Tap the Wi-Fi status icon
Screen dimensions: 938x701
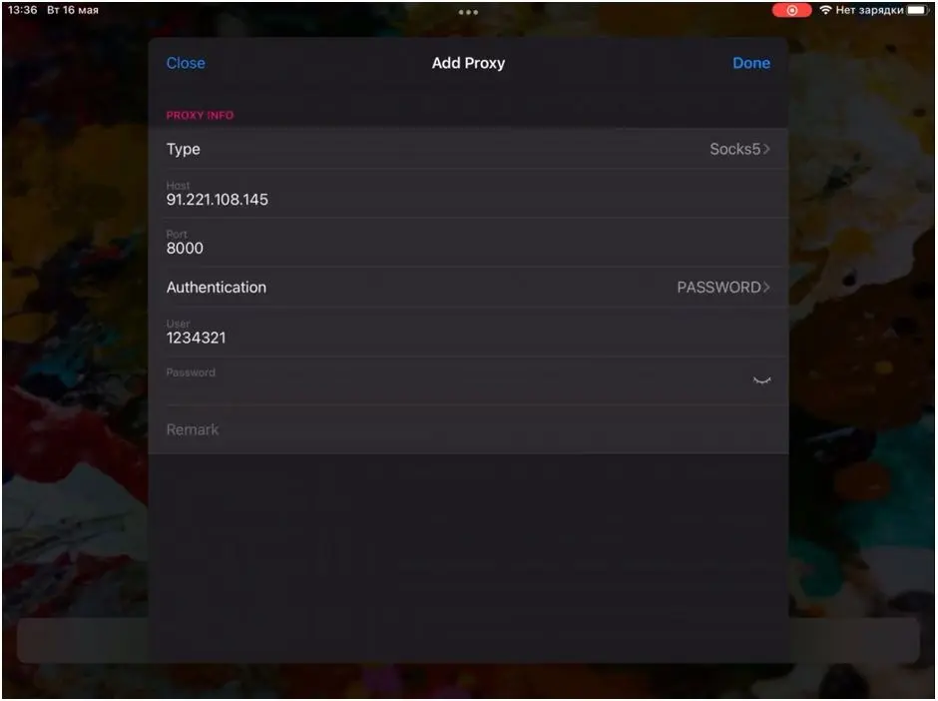825,10
